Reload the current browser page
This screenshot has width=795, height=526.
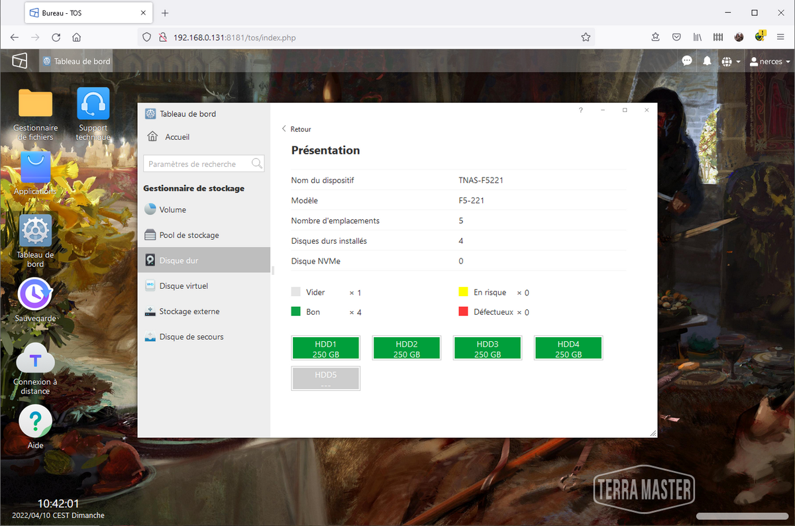(56, 37)
